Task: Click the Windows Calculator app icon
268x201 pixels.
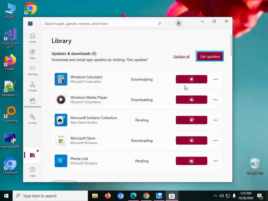Action: coord(61,79)
